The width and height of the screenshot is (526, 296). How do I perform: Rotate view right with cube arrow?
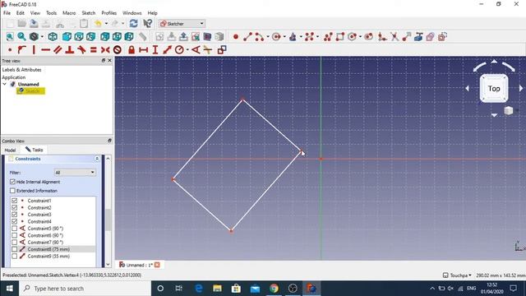click(x=521, y=88)
